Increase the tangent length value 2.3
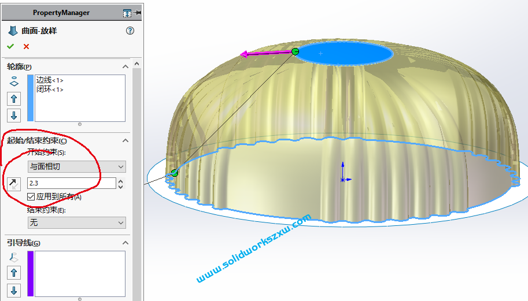The width and height of the screenshot is (528, 301). coord(120,181)
